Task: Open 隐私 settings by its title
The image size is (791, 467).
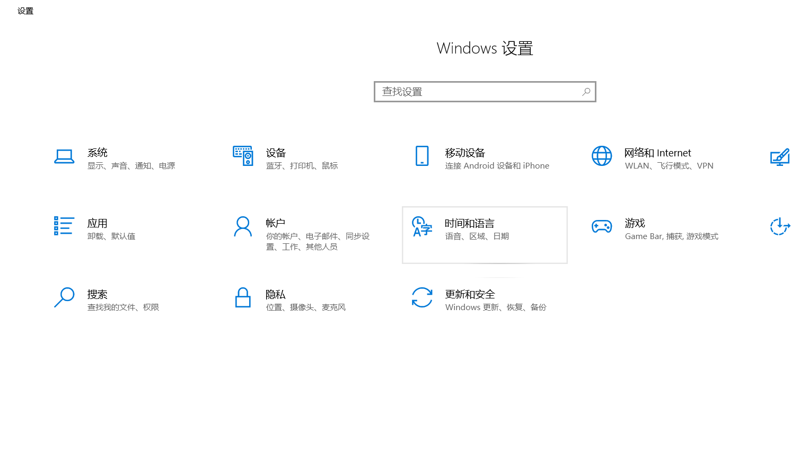Action: click(x=276, y=294)
